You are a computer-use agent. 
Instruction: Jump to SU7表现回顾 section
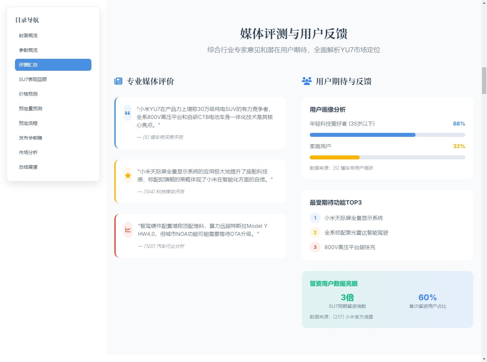pos(53,79)
